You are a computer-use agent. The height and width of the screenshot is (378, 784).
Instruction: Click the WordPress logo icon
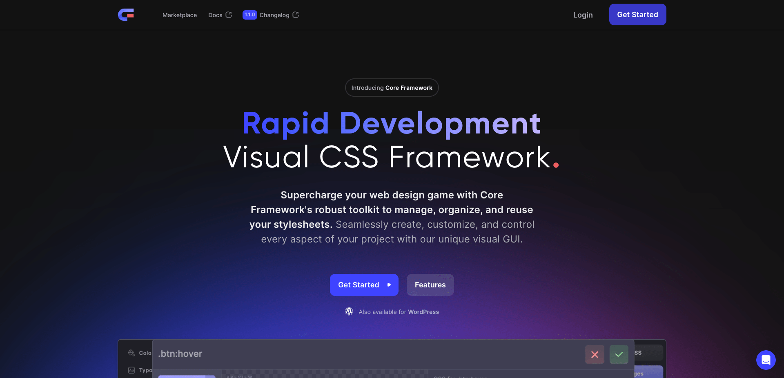[x=349, y=311]
